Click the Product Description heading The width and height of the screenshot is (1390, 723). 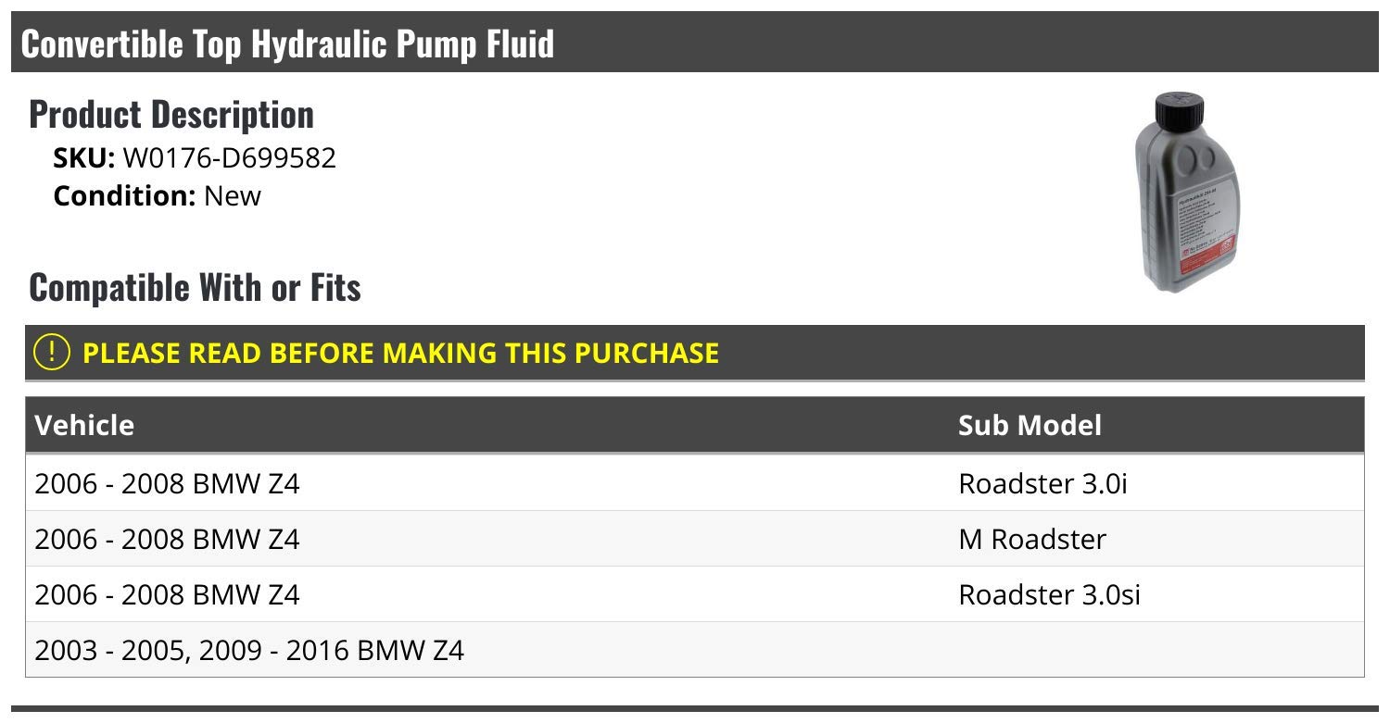point(171,115)
